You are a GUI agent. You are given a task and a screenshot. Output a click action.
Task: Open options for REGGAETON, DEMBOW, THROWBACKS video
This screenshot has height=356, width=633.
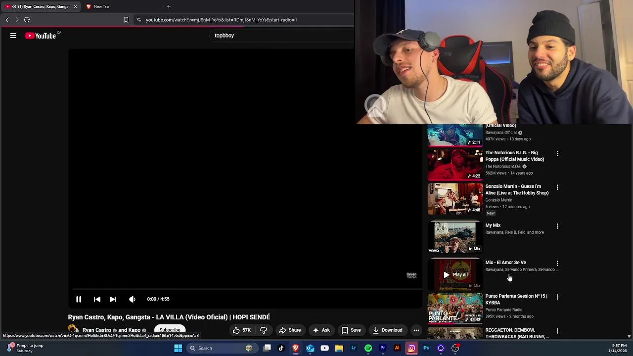coord(557,331)
